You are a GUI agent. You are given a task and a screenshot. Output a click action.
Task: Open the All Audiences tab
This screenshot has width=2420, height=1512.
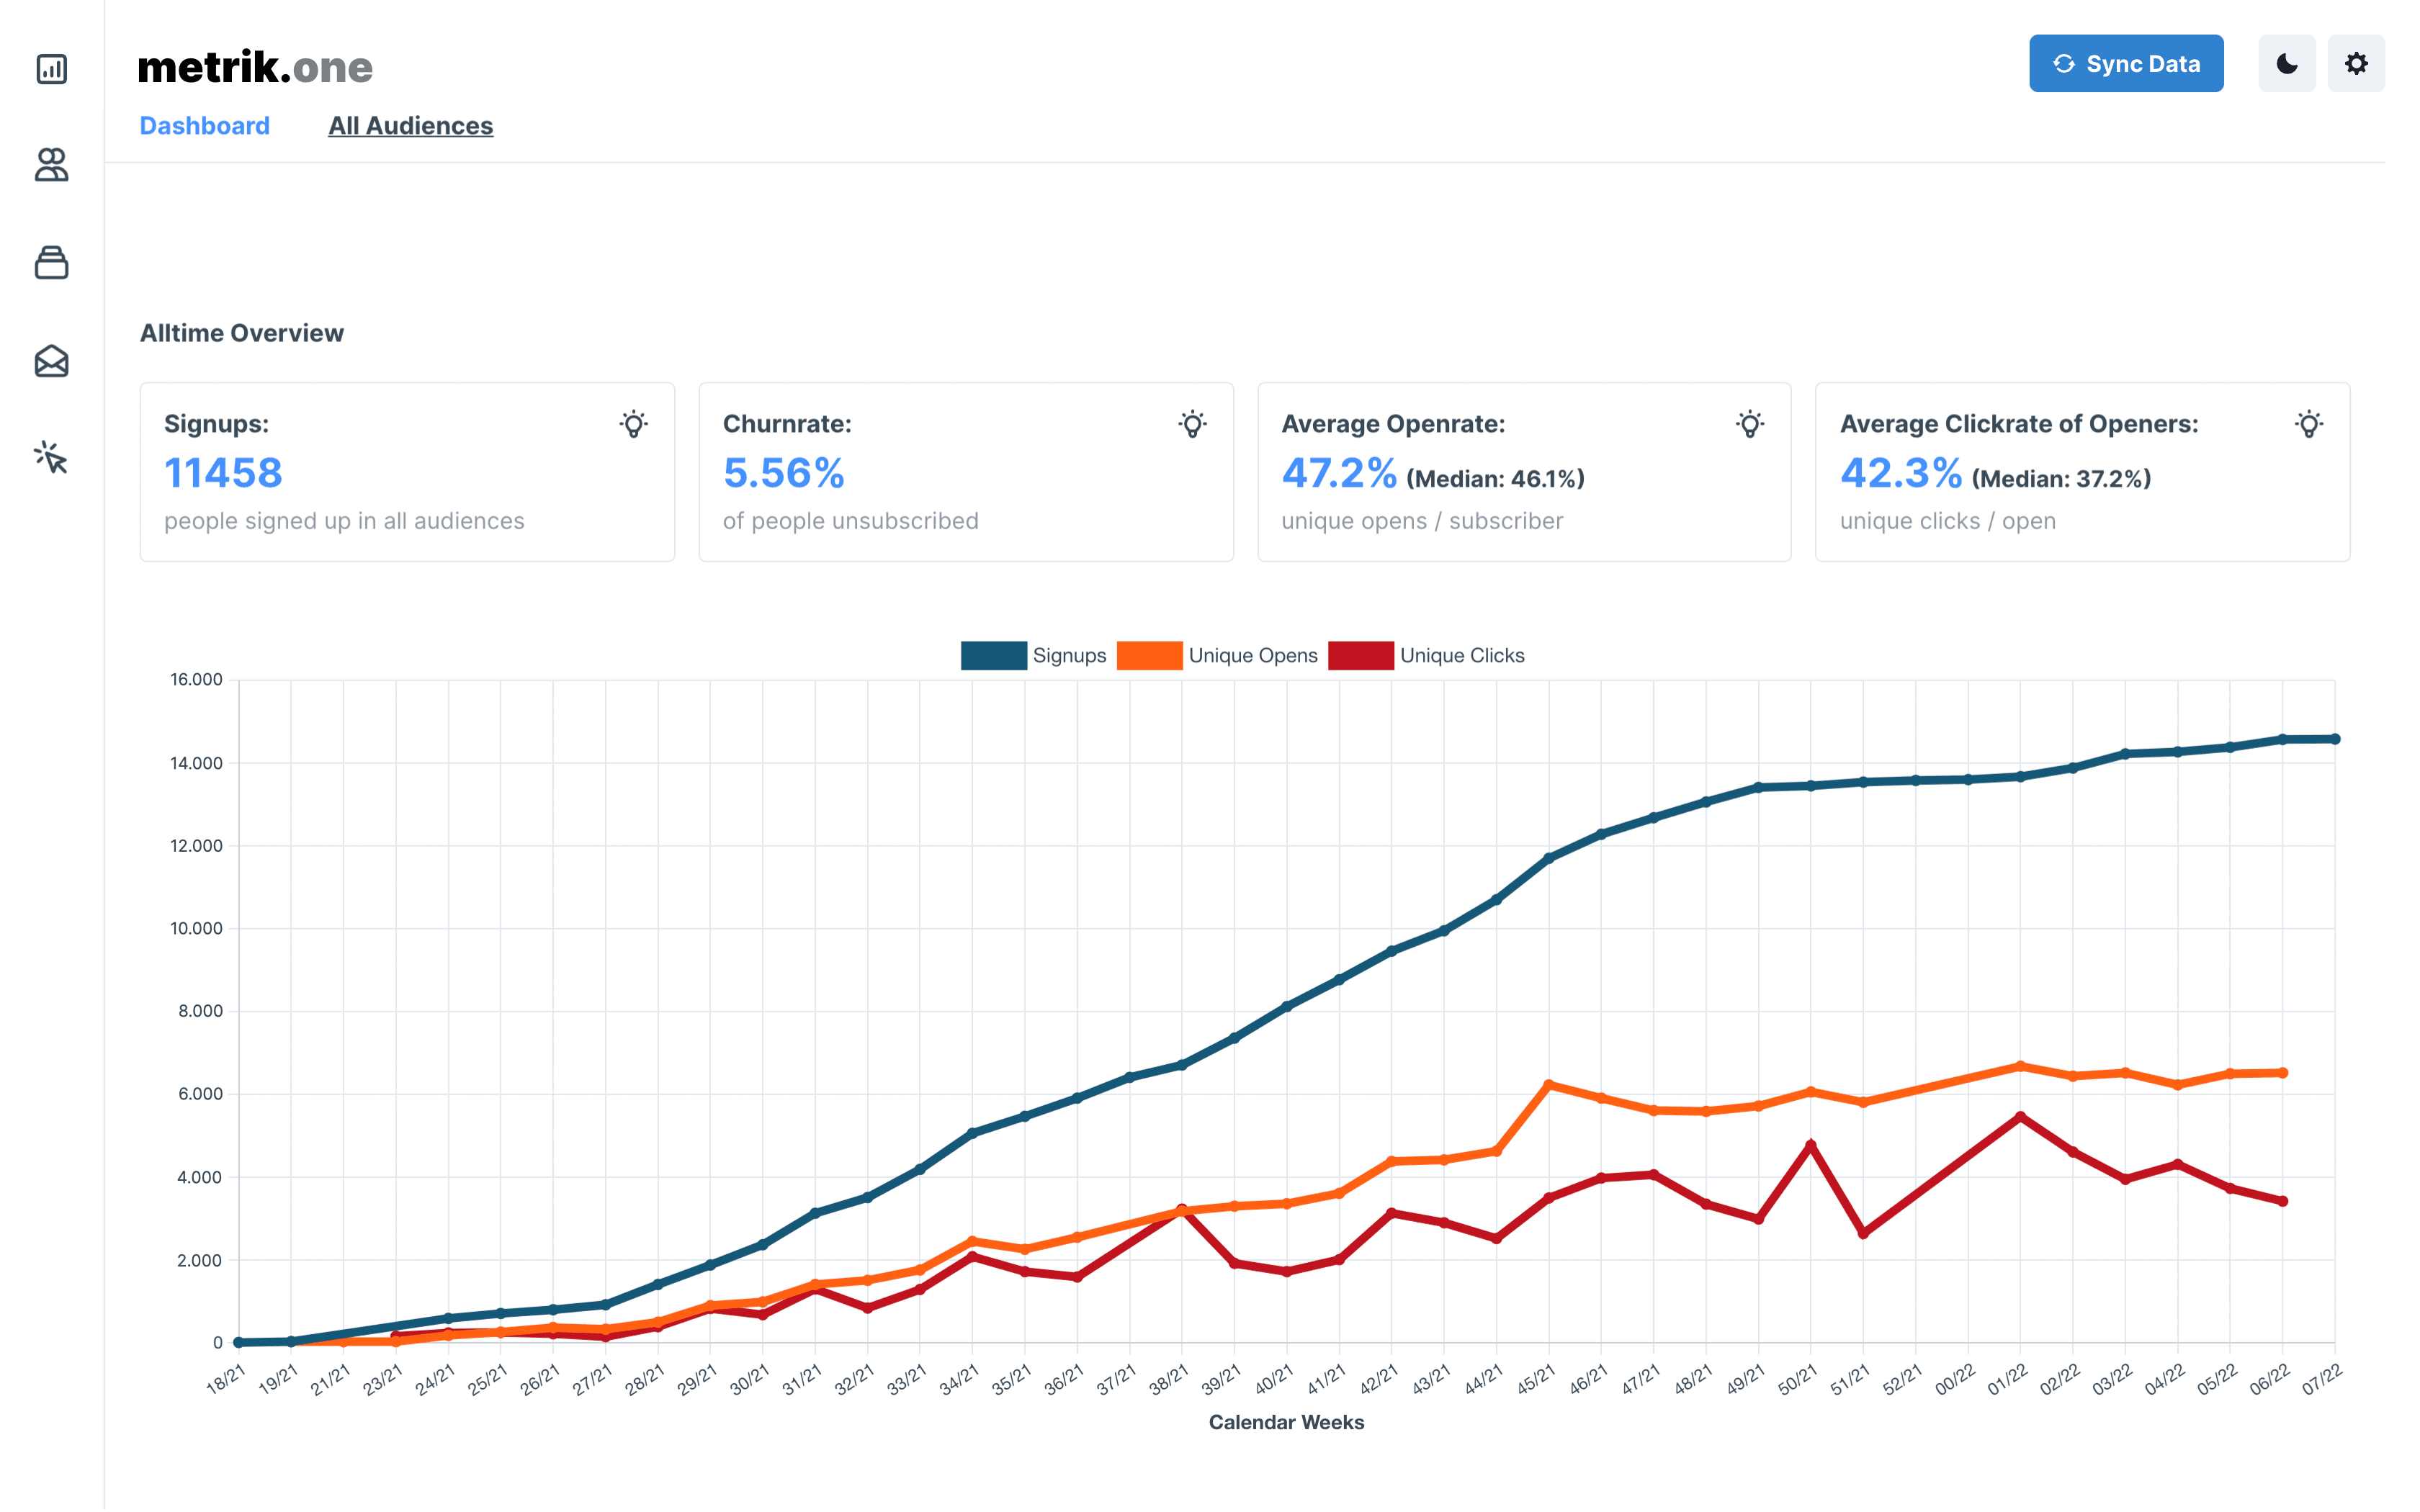click(x=410, y=126)
